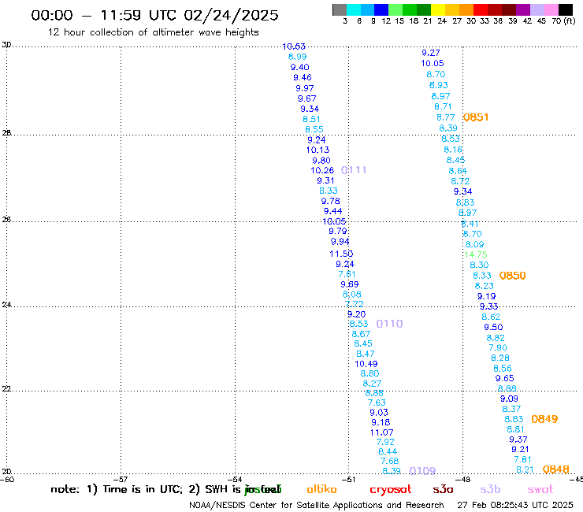Viewport: 583px width, 512px height.
Task: Click the 10.49 wave height value
Action: [366, 364]
